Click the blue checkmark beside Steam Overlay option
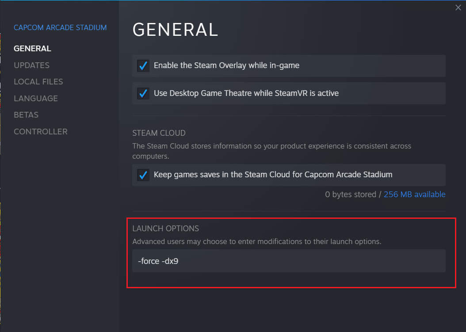 143,65
